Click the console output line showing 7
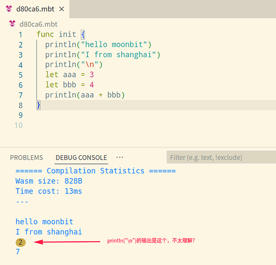The width and height of the screenshot is (276, 265). [17, 252]
